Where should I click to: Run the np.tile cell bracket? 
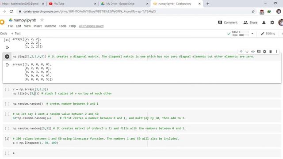click(7, 89)
